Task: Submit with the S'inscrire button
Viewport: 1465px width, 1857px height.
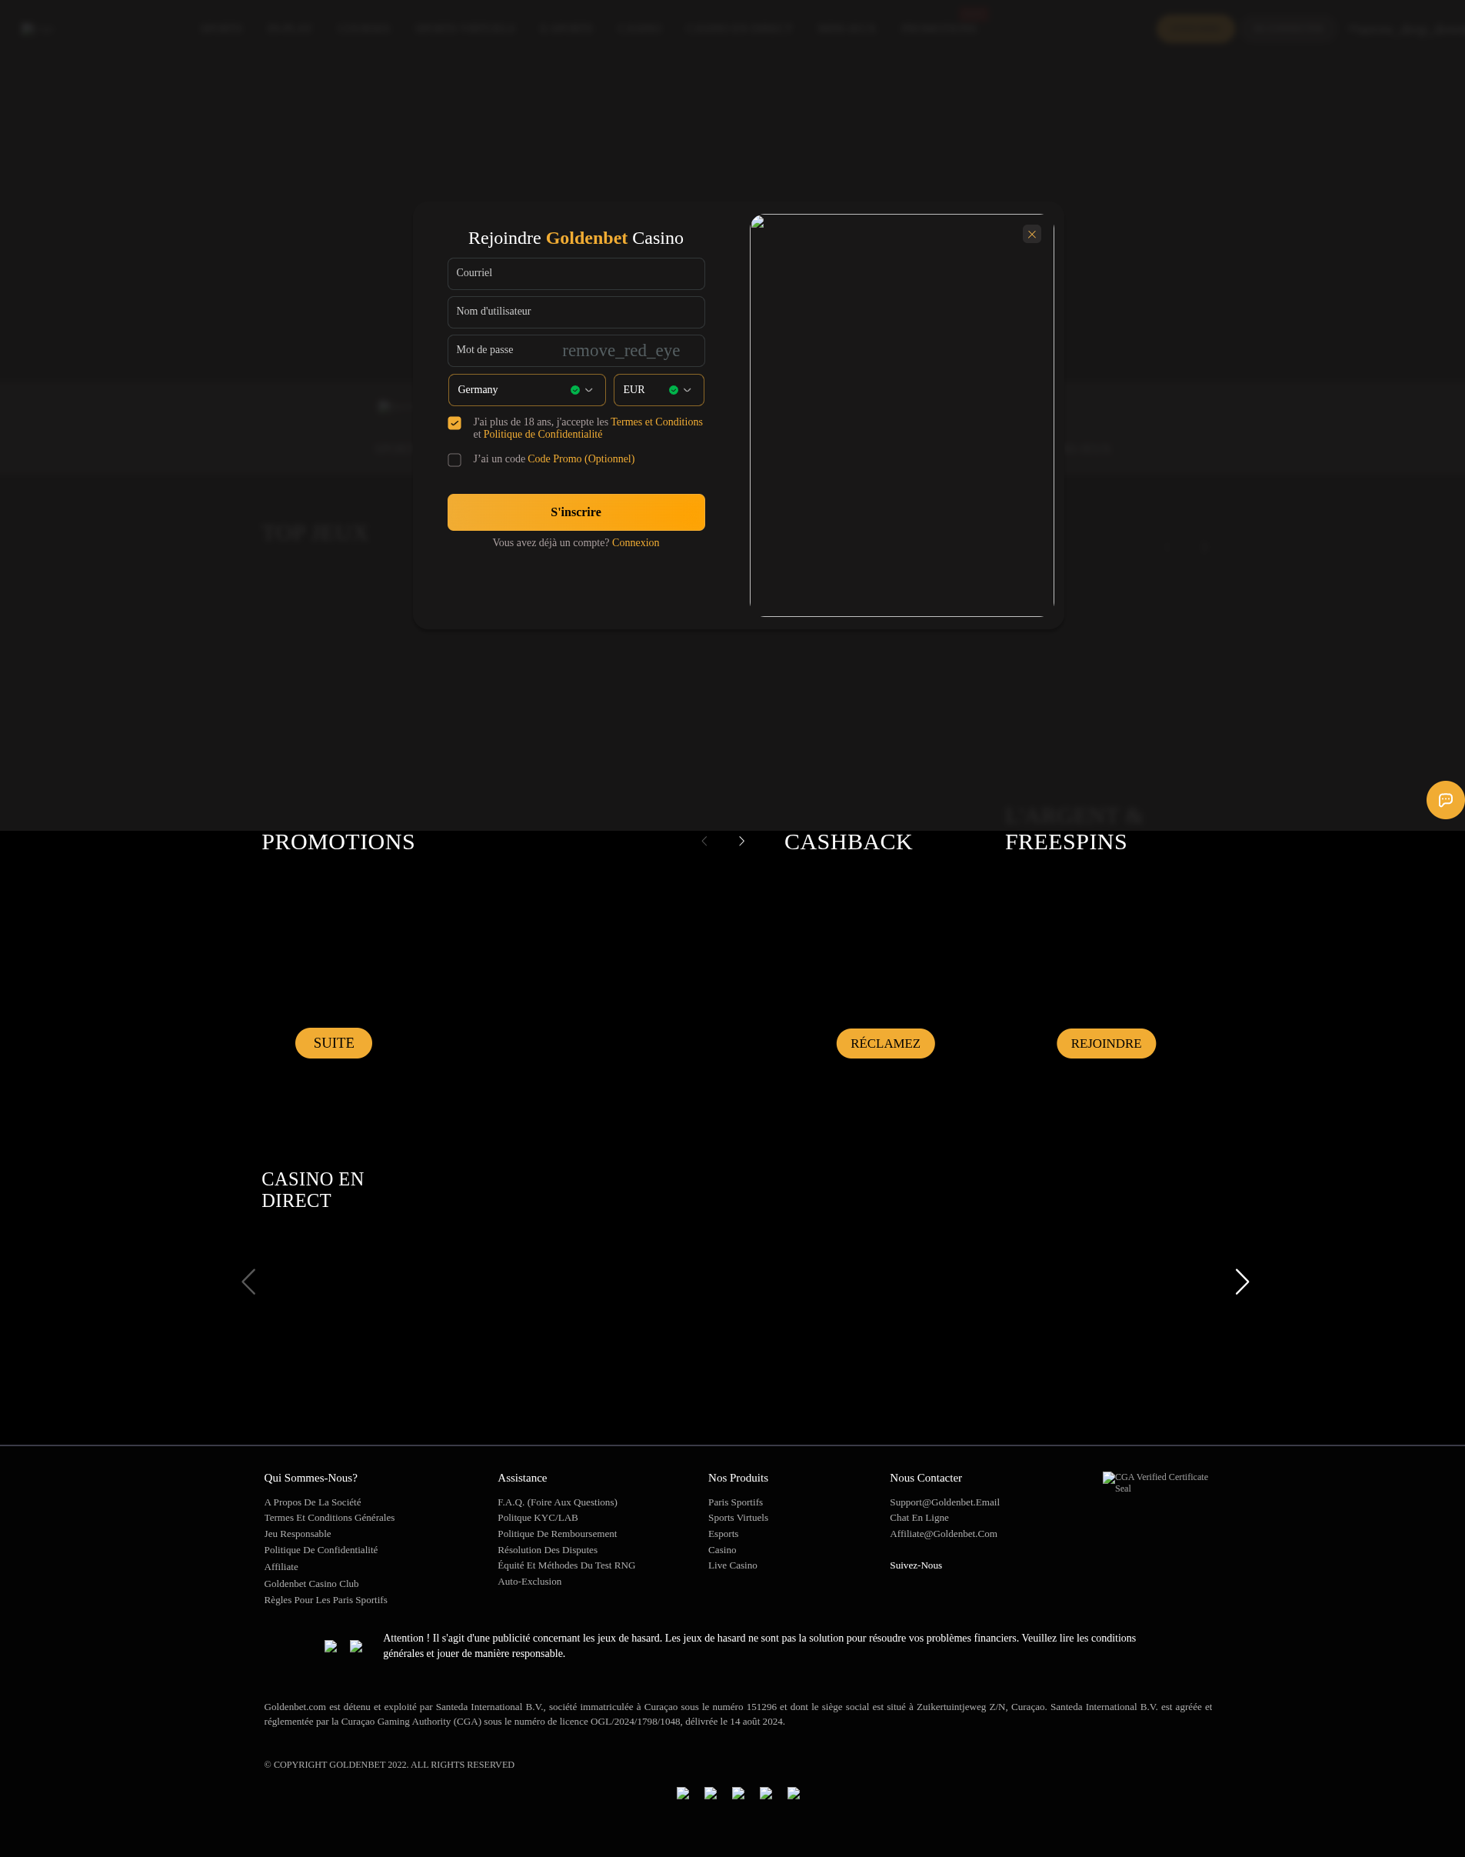Action: (x=577, y=512)
